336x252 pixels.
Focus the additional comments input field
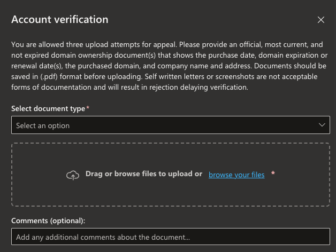[170, 237]
